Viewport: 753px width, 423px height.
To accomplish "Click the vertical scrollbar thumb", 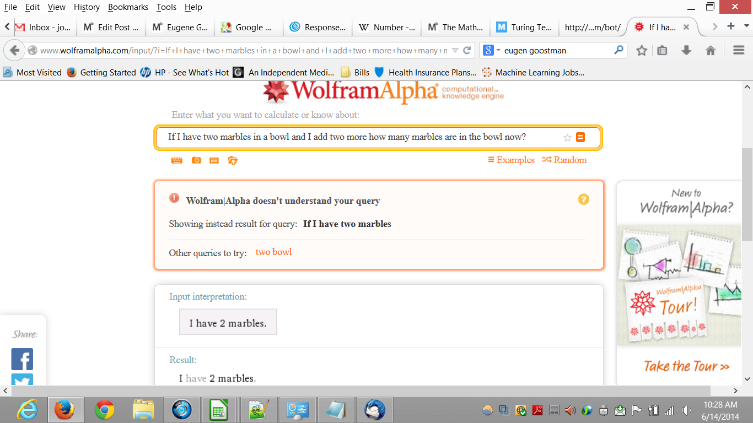I will [x=747, y=194].
